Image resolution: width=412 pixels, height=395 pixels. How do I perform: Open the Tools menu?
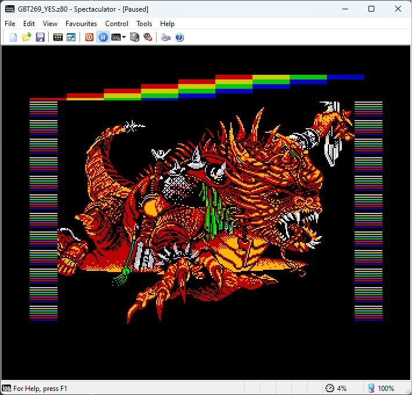tap(144, 24)
